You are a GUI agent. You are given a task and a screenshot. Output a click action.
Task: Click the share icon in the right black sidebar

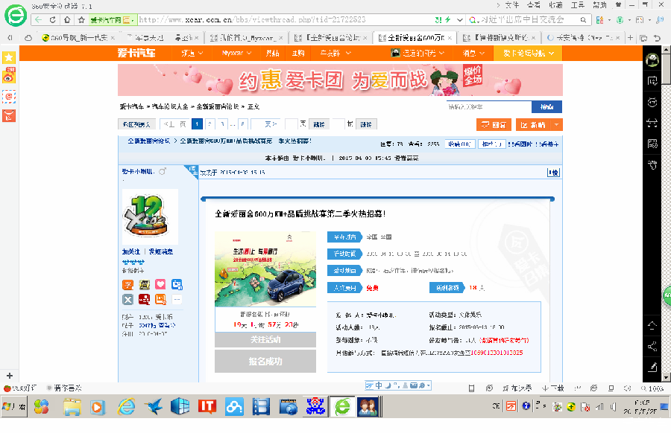coord(652,346)
